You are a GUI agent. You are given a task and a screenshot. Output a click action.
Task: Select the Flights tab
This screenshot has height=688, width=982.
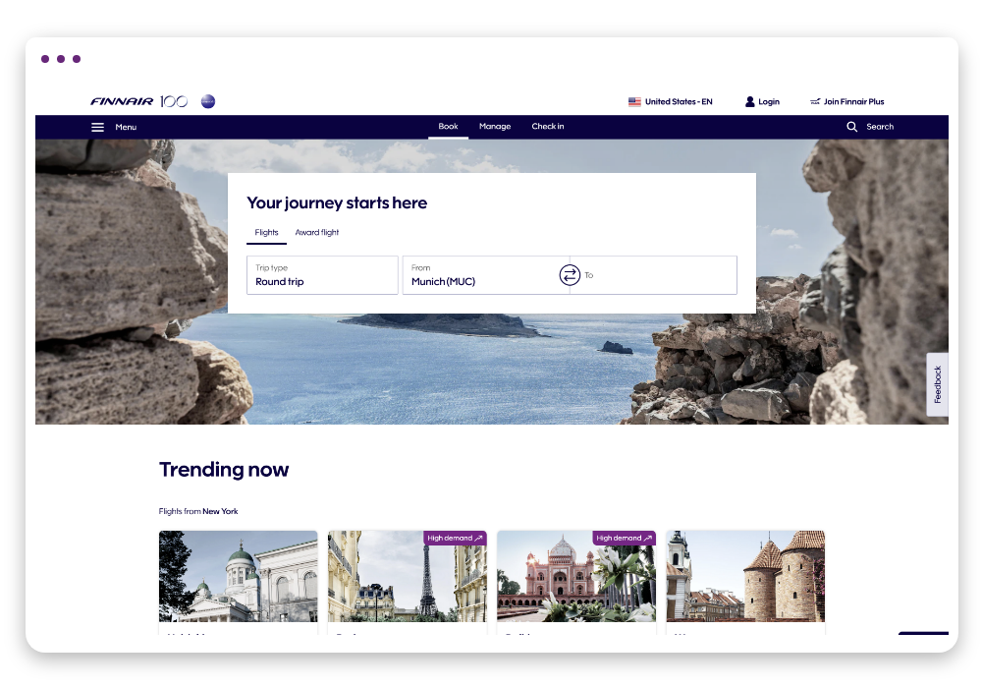266,233
